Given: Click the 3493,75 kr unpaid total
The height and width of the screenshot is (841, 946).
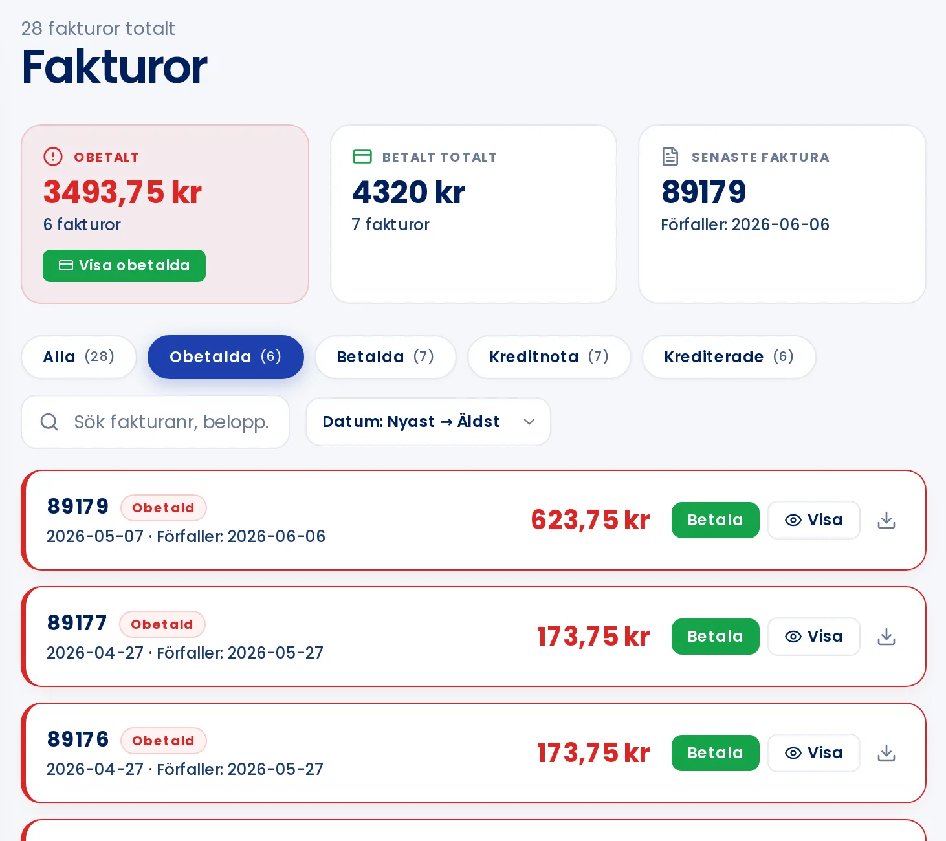Looking at the screenshot, I should point(123,192).
